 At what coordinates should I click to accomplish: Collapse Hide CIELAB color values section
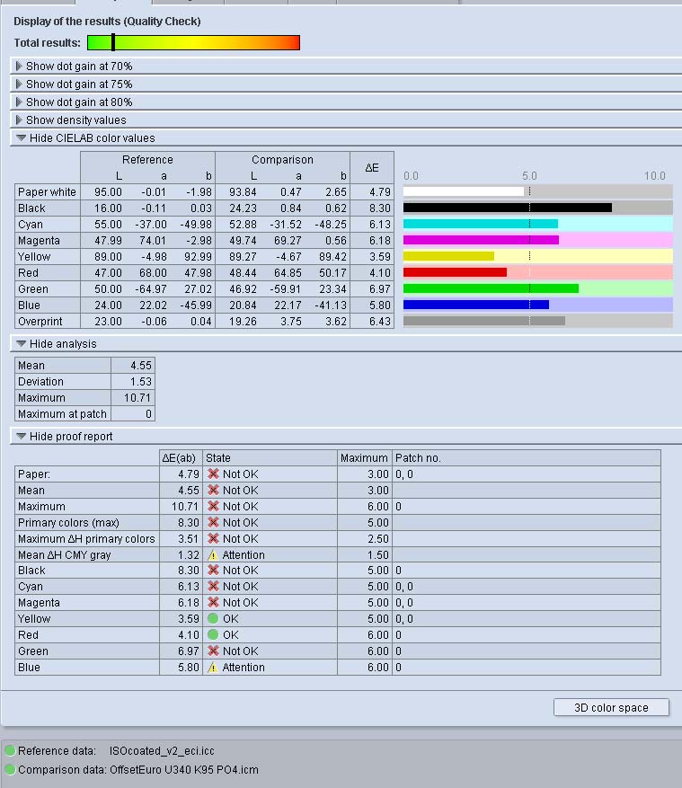click(90, 138)
